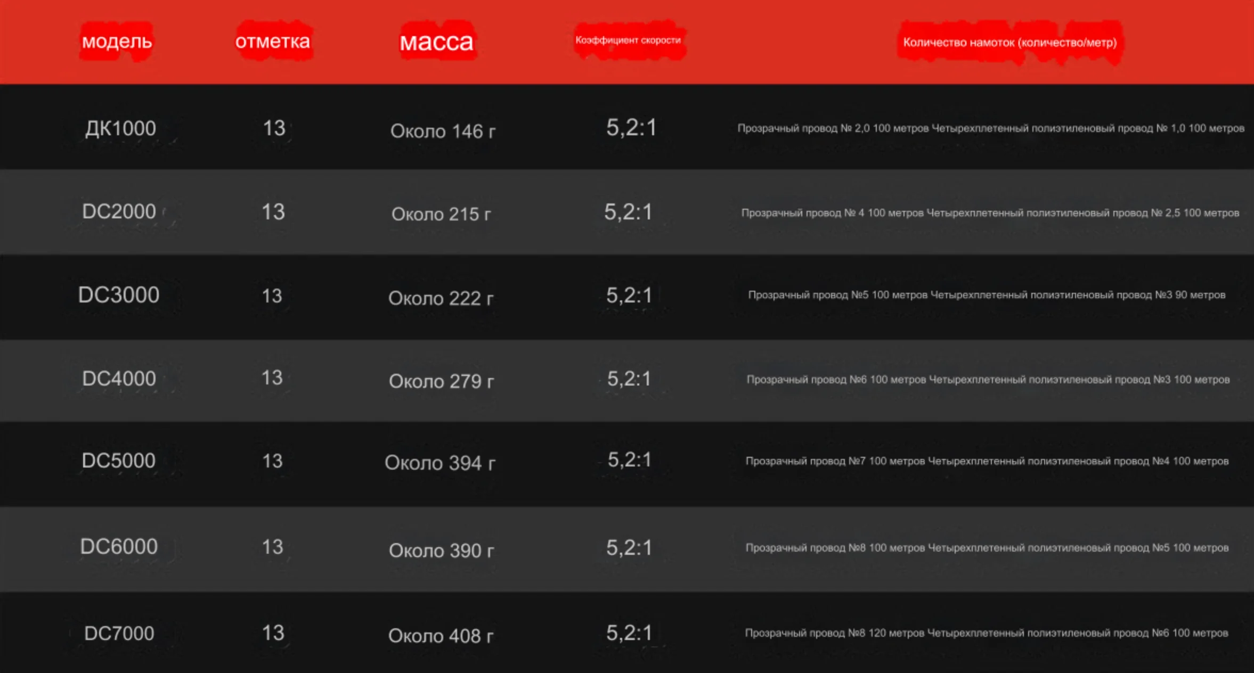1254x673 pixels.
Task: Click the '13' mark in DC6000 row
Action: [272, 547]
